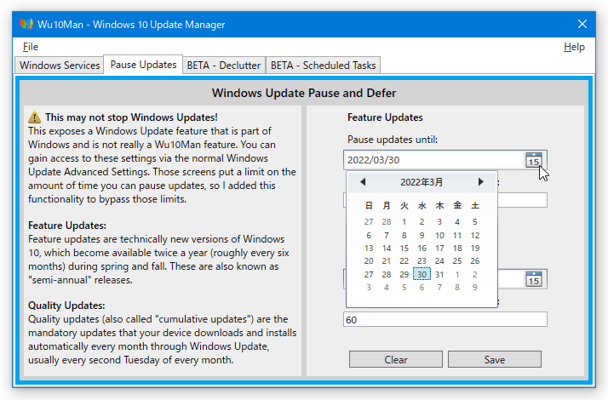Image resolution: width=608 pixels, height=400 pixels.
Task: Click the Wu10Man app icon in title bar
Action: (26, 24)
